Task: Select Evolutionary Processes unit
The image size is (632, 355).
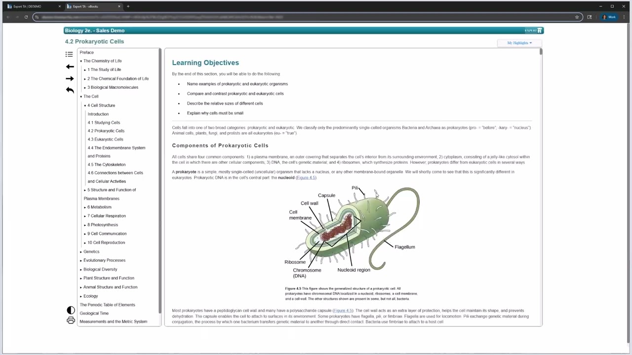Action: click(104, 260)
